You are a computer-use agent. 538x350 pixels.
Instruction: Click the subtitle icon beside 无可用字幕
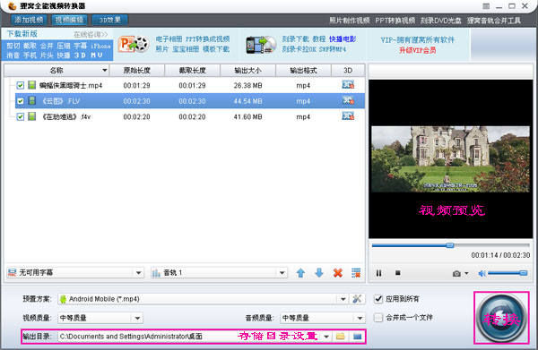[12, 273]
